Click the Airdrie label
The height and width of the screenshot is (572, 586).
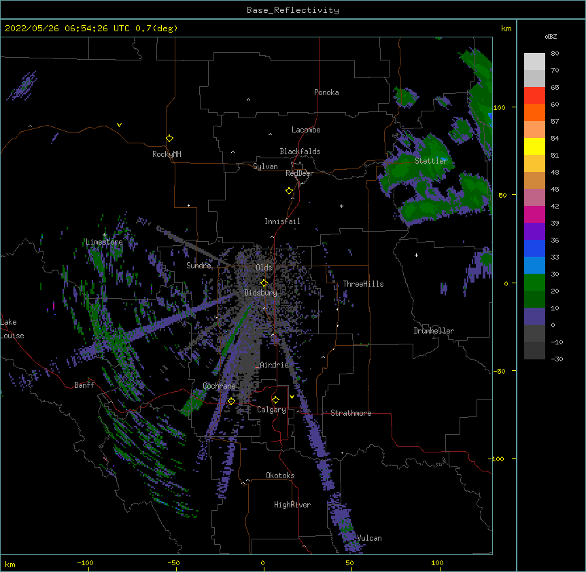click(x=274, y=365)
